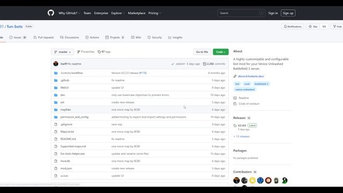Viewport: 343px width, 193px height.
Task: Click the Code of conduct icon
Action: [x=235, y=103]
